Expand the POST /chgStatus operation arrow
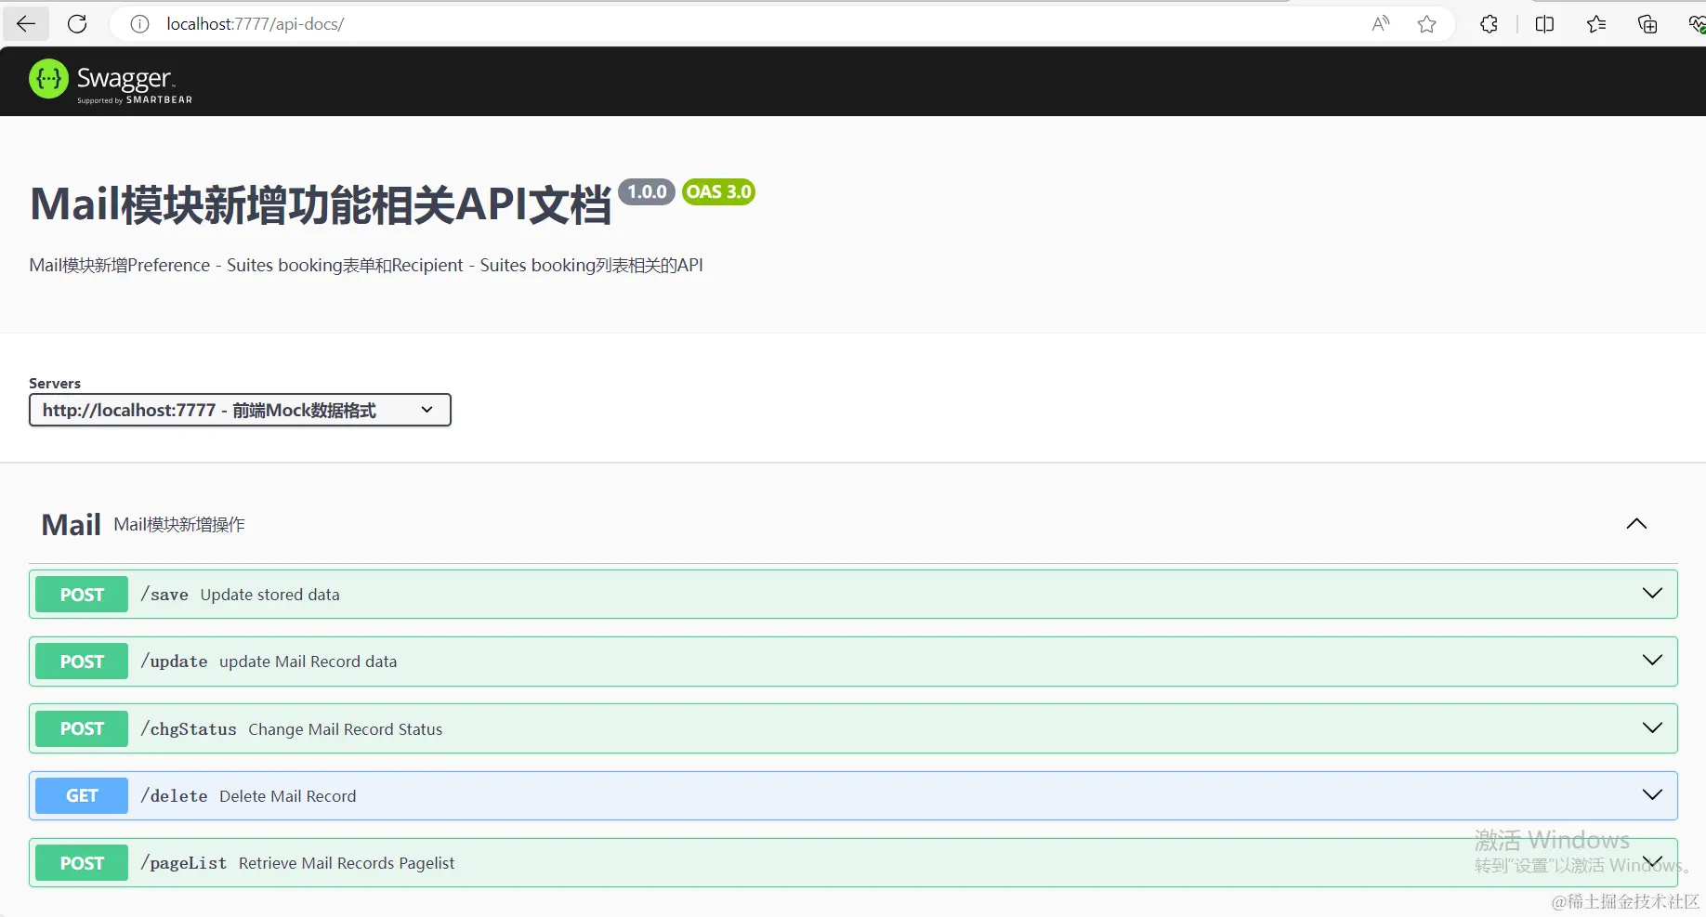This screenshot has width=1706, height=917. pyautogui.click(x=1652, y=727)
